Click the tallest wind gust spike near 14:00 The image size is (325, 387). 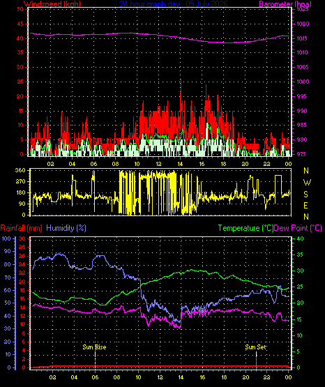coord(181,94)
